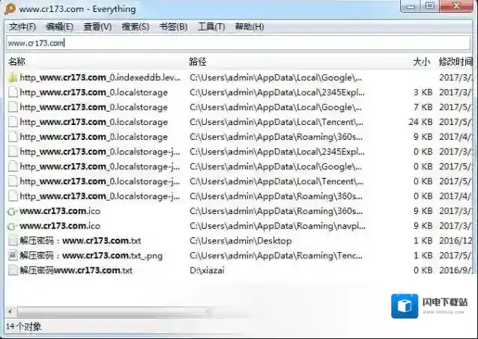Open the 搜索(S) menu
This screenshot has width=478, height=339.
136,27
